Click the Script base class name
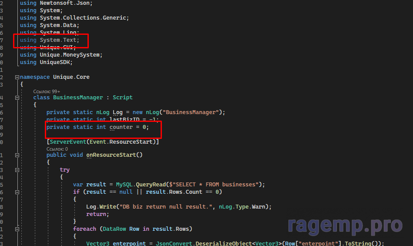Screen dimensions: 413x246 click(x=122, y=98)
